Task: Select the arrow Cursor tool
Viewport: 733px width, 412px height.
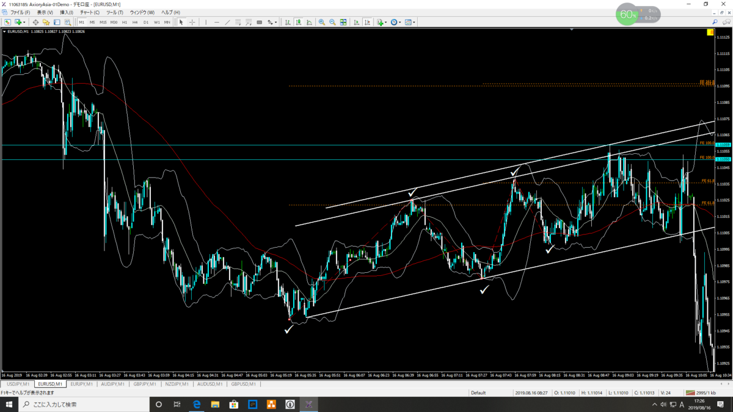Action: (x=181, y=22)
